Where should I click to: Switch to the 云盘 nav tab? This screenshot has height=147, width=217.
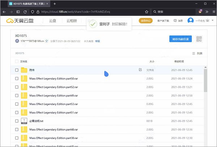point(53,21)
